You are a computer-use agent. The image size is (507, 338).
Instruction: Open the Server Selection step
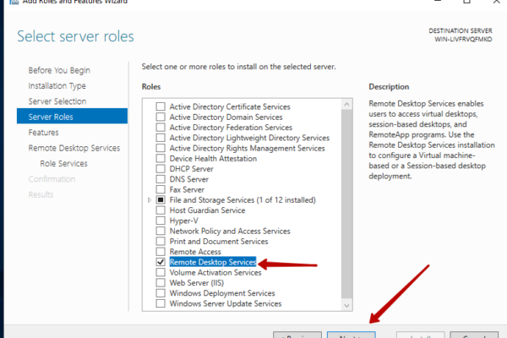57,101
